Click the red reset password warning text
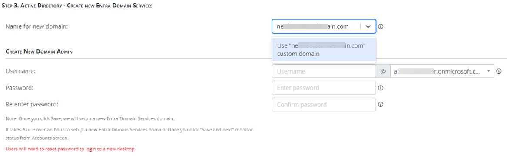The image size is (507, 160). coord(70,149)
